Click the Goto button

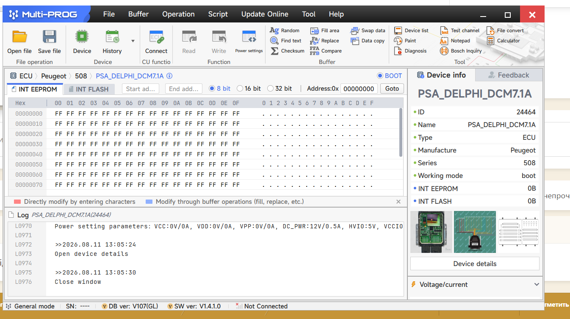click(x=392, y=89)
